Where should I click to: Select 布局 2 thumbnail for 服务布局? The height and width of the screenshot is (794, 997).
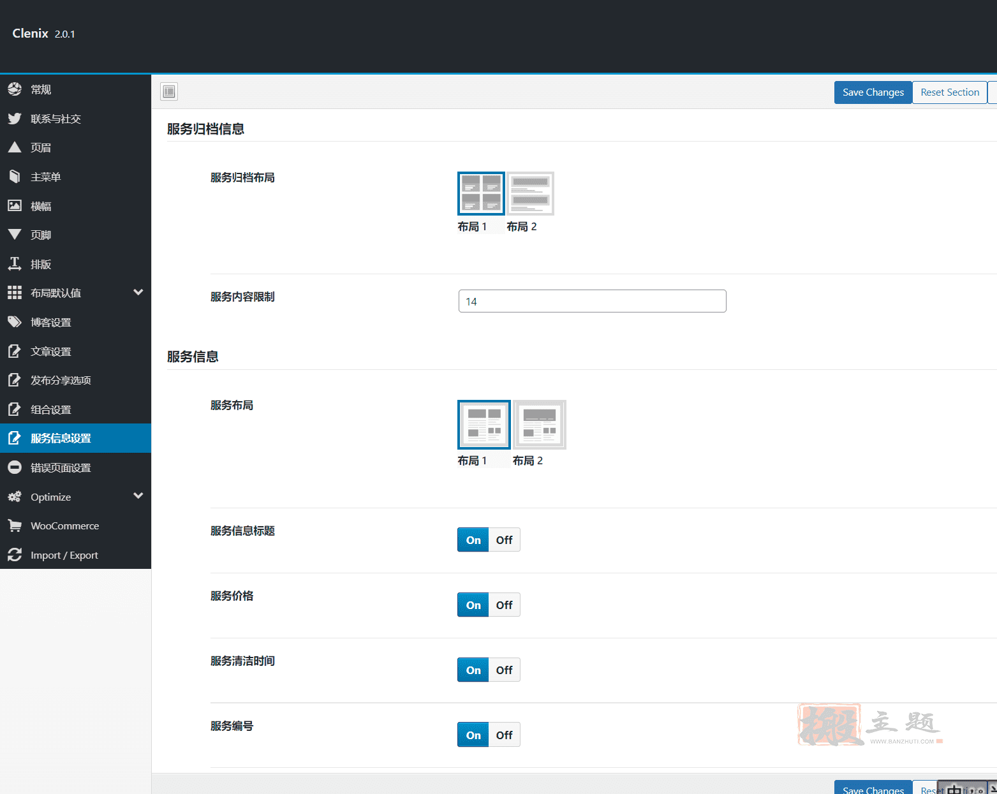click(540, 425)
